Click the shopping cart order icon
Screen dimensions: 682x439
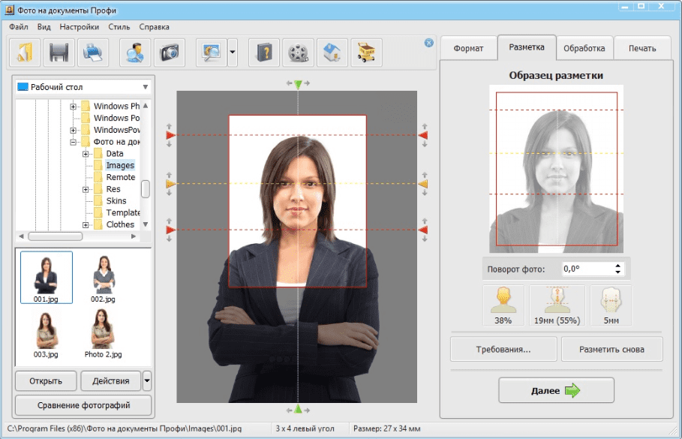click(x=365, y=53)
